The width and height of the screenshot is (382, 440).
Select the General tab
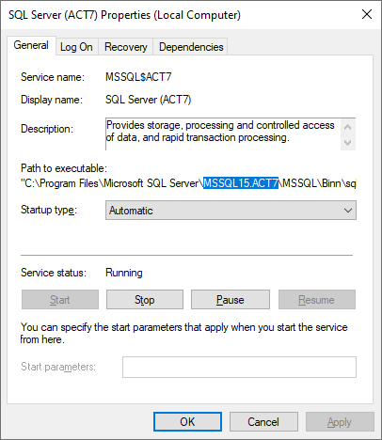click(x=31, y=46)
